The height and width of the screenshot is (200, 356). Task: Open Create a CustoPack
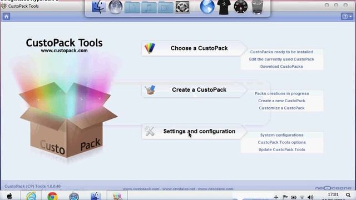194,90
